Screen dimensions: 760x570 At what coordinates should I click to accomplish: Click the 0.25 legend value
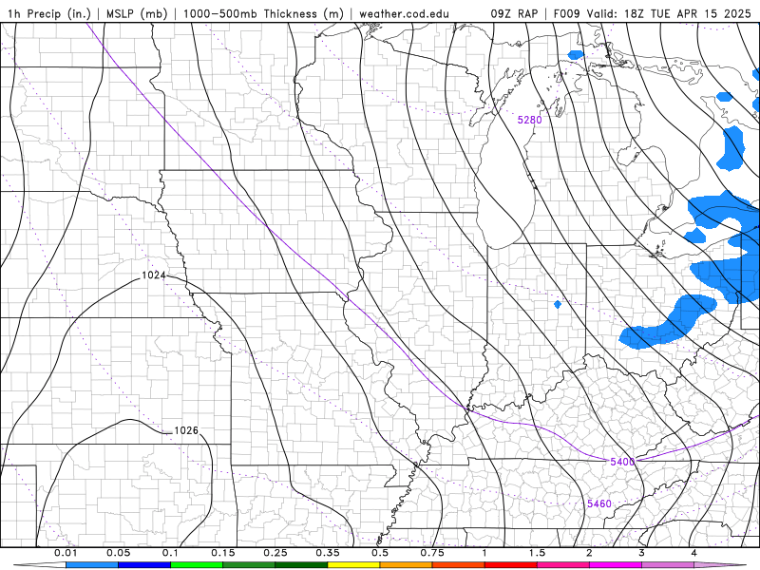(275, 553)
